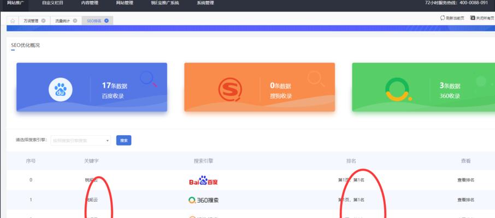The image size is (495, 218).
Task: Click the 查看 column header
Action: pos(465,161)
